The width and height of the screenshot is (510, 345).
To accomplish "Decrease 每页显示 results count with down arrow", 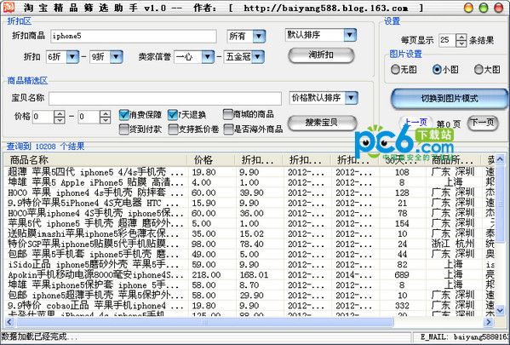I will click(x=461, y=43).
